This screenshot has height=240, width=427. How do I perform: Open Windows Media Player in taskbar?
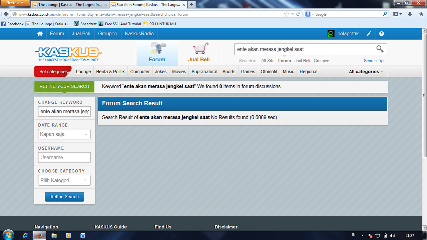coord(68,235)
